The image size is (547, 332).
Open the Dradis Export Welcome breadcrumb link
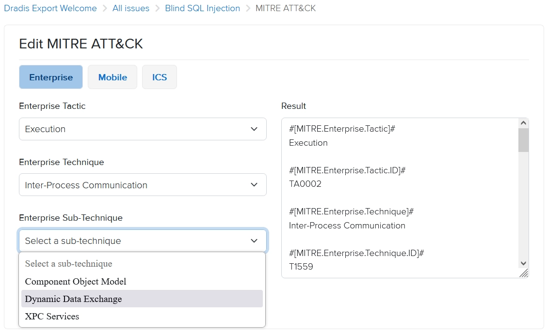(50, 8)
